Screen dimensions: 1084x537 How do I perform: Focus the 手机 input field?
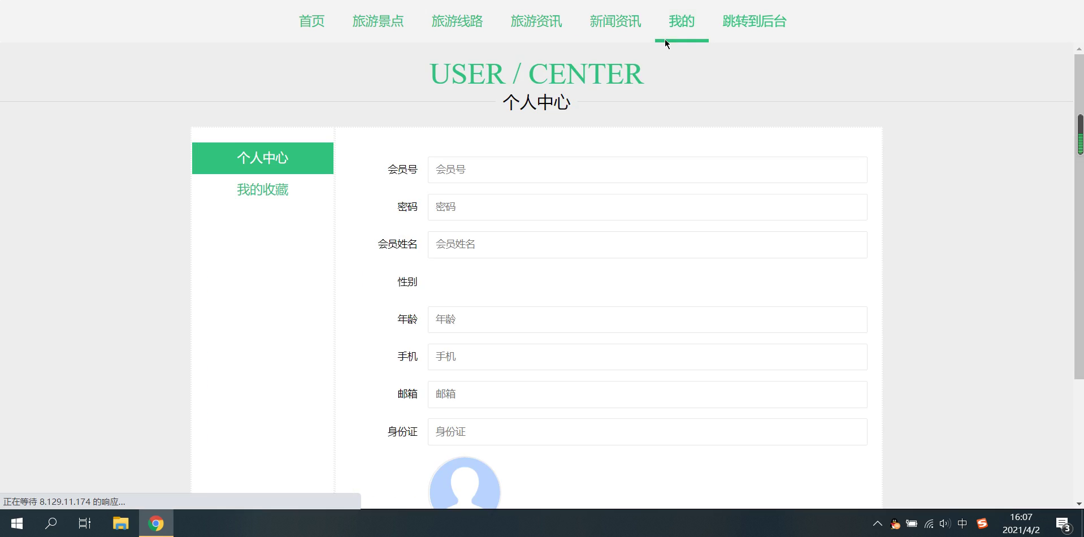click(647, 357)
